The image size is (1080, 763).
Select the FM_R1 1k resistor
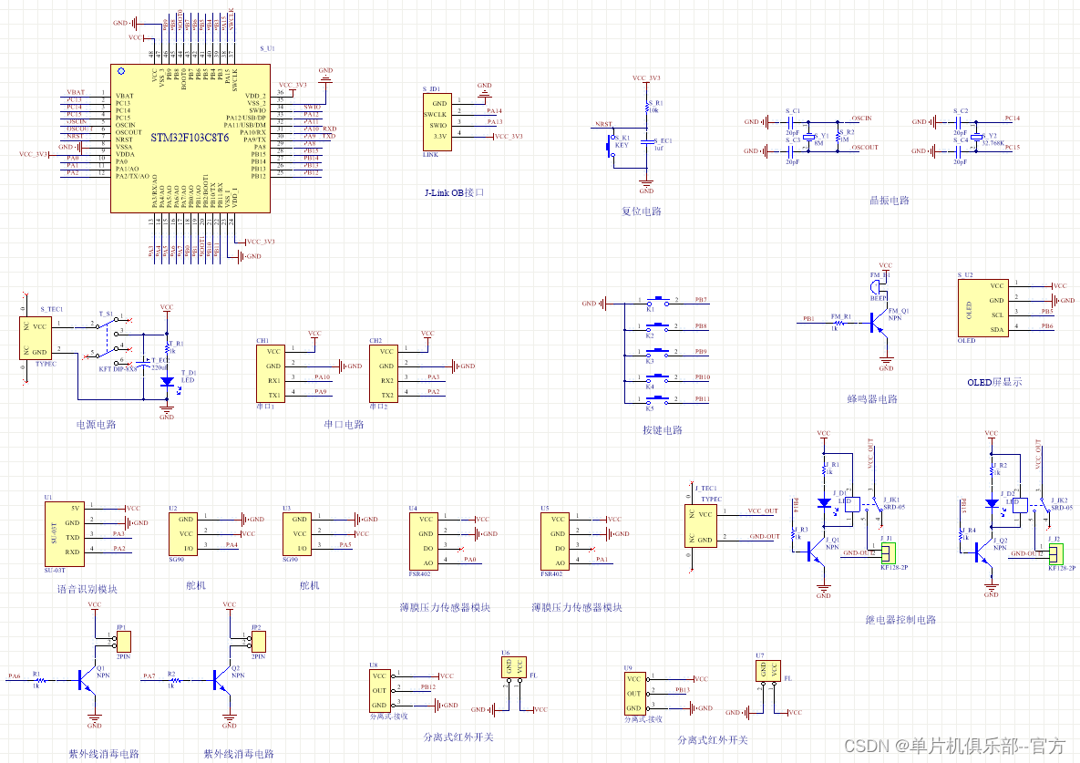point(838,322)
